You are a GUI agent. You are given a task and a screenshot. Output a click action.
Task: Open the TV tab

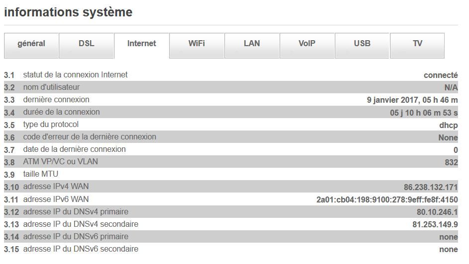[x=417, y=44]
